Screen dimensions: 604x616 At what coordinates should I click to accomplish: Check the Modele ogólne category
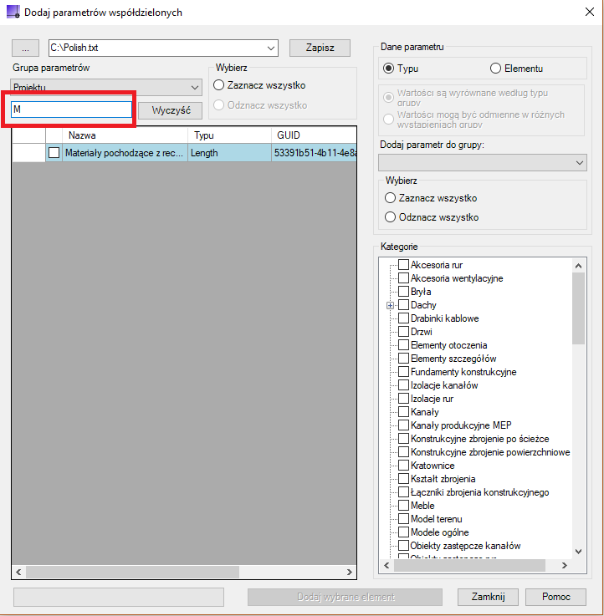point(403,532)
